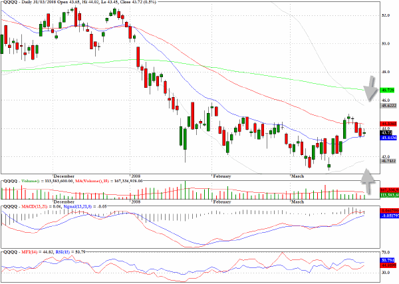
Task: Select the 42.0 price axis label
Action: pos(386,157)
